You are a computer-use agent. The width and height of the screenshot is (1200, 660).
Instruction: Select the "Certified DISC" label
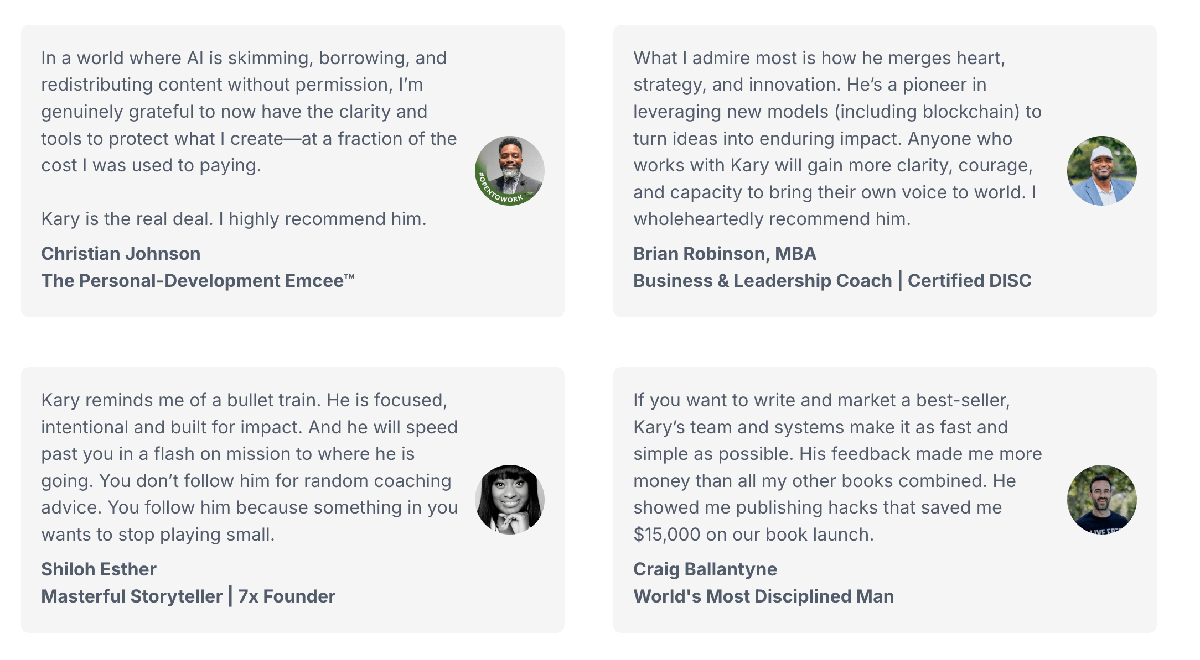pyautogui.click(x=969, y=281)
